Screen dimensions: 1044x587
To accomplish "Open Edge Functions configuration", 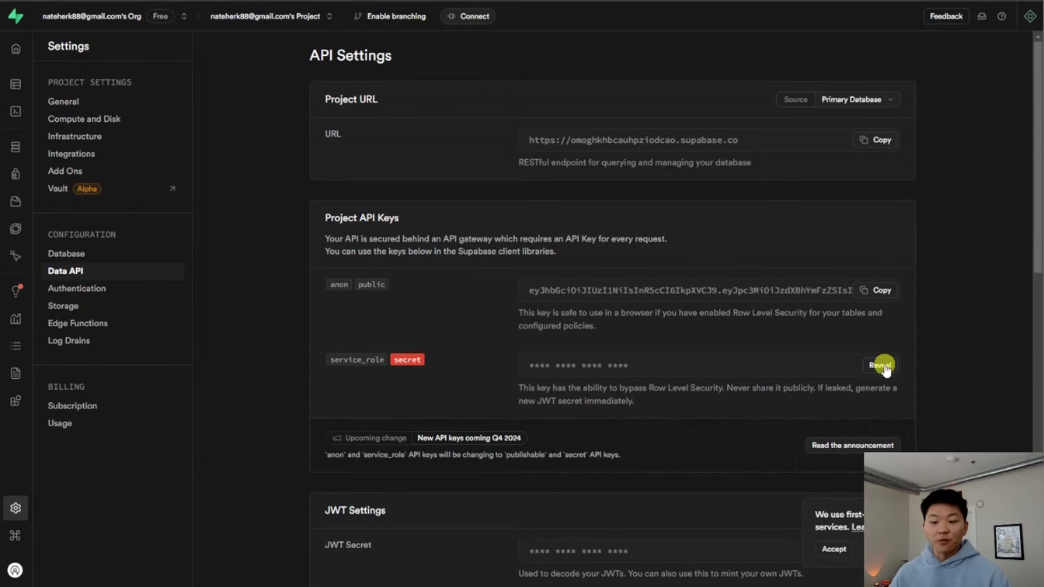I will pos(78,323).
